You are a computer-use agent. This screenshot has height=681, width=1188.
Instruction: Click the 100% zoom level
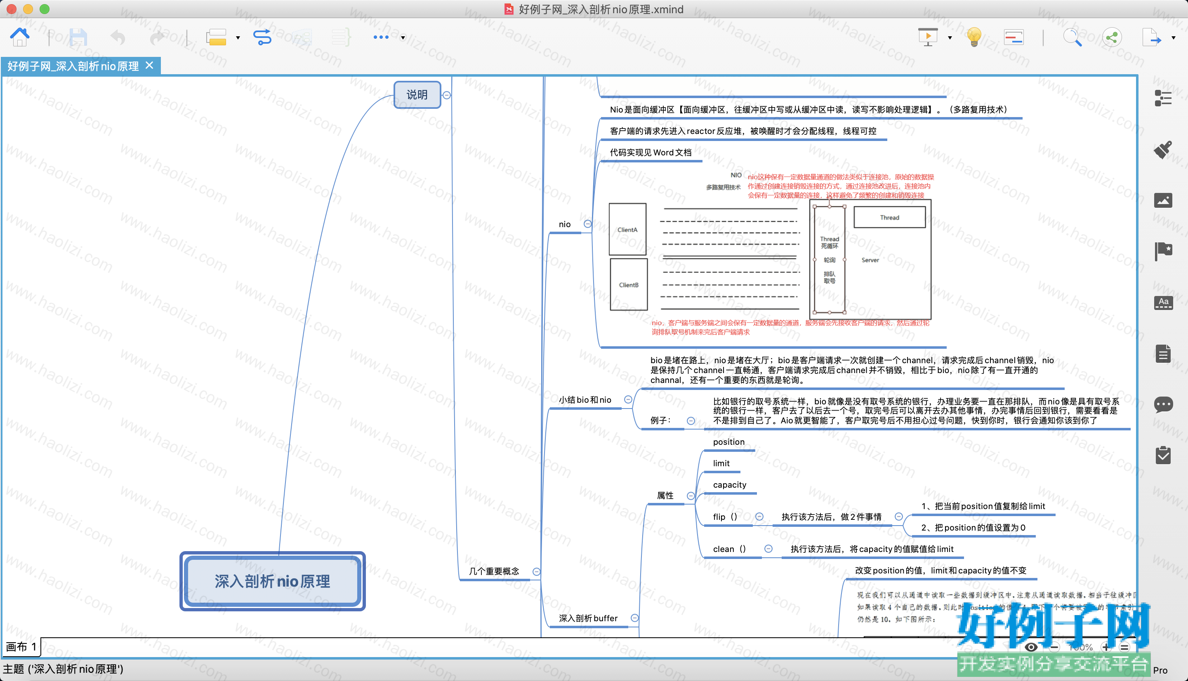point(1081,647)
